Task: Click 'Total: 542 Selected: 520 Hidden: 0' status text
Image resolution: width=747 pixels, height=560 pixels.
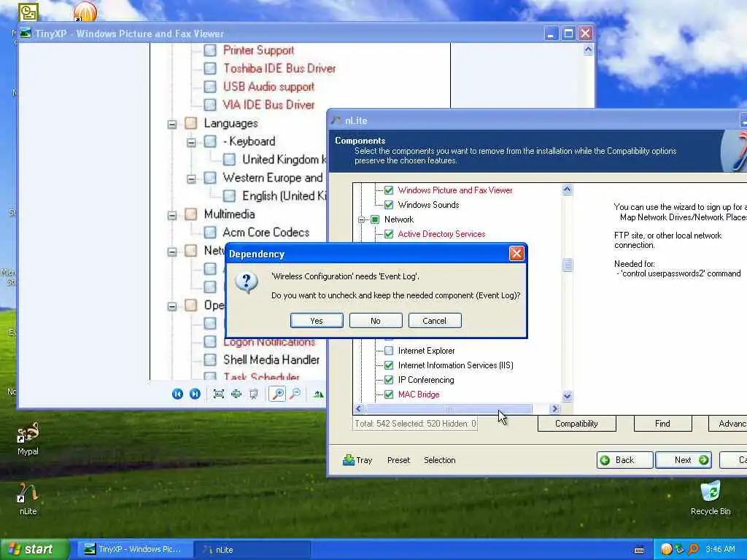Action: 415,424
